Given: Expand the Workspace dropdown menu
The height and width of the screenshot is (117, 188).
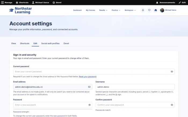Looking at the screenshot, I should [130, 10].
